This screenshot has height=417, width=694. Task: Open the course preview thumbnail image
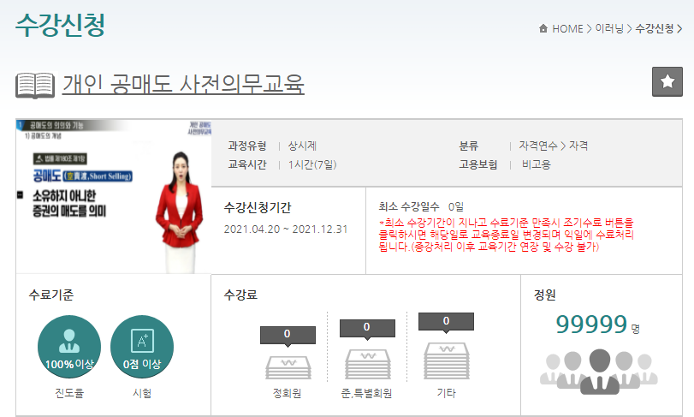pos(114,197)
